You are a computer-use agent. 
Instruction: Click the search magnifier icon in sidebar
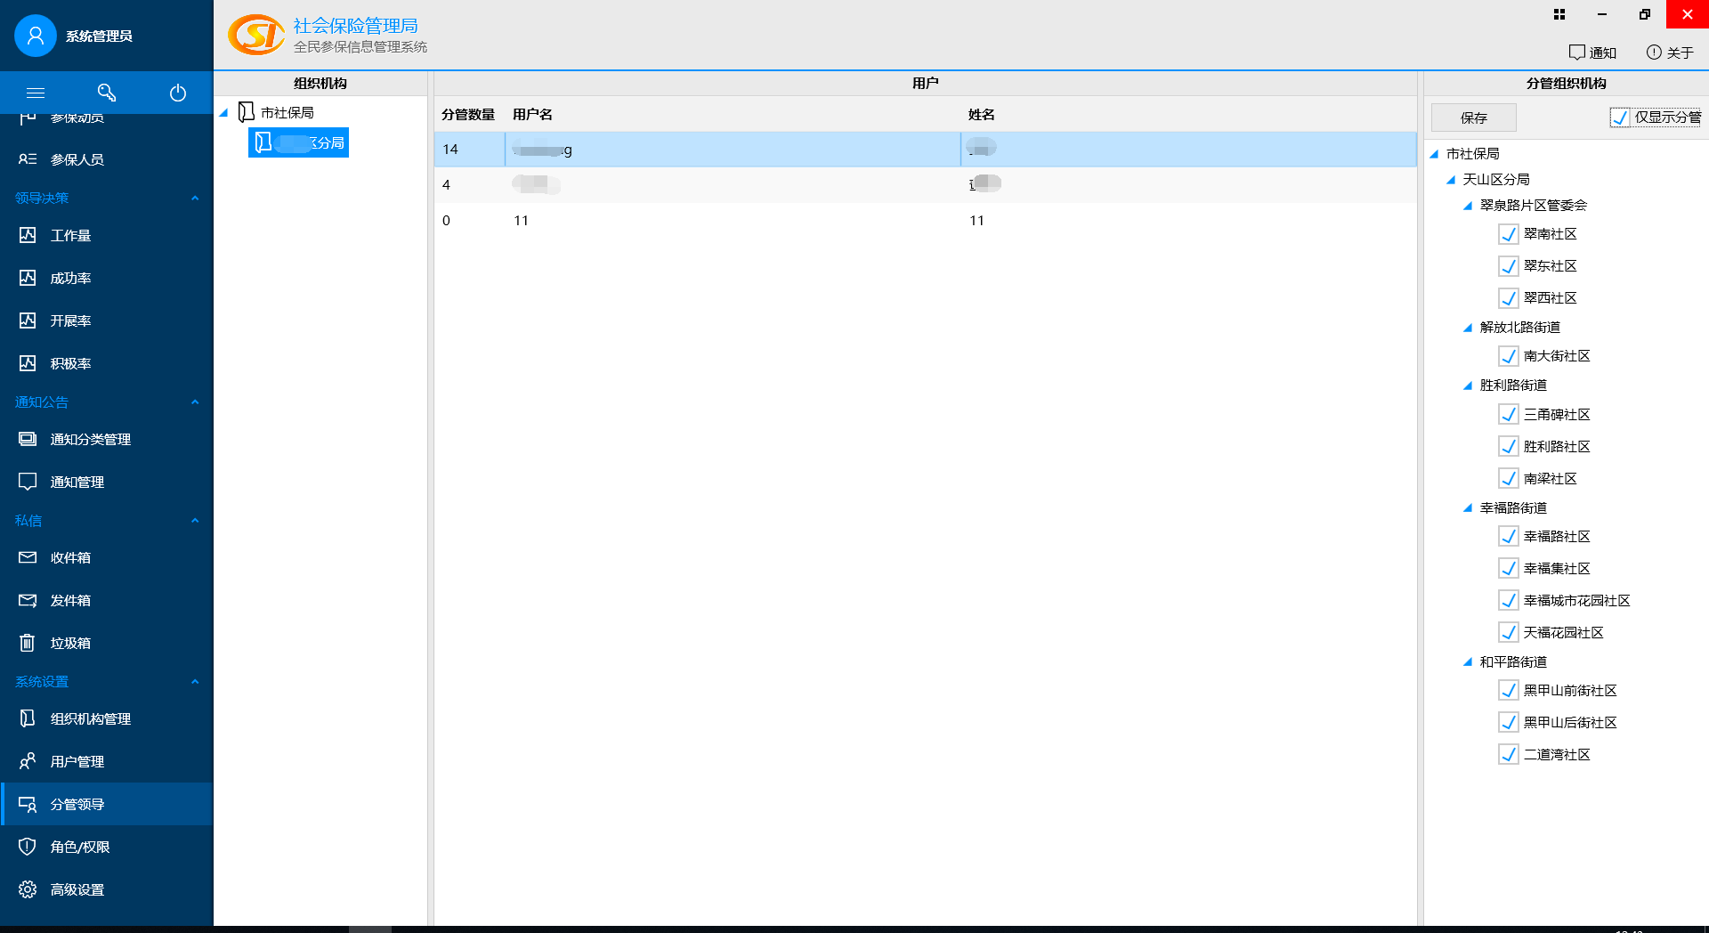(x=107, y=93)
